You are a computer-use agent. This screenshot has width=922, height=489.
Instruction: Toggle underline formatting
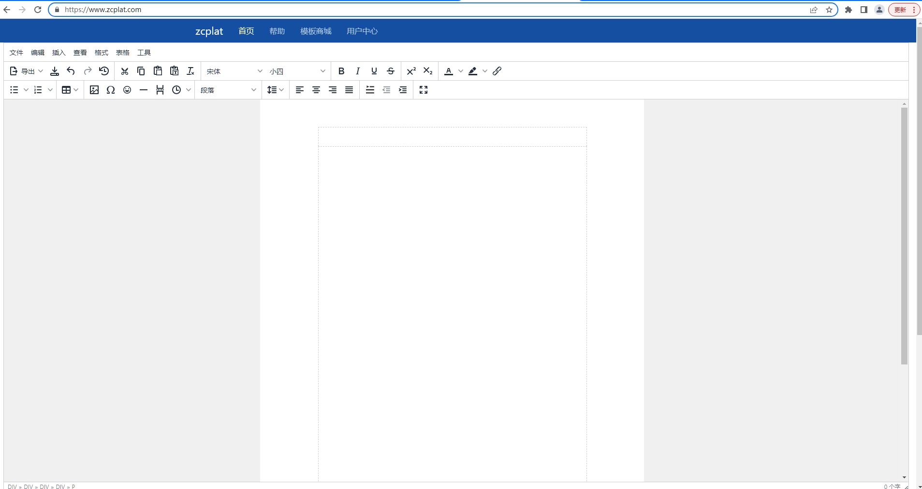[x=374, y=71]
